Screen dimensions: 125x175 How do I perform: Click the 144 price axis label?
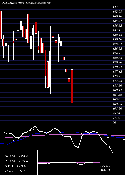[x=115, y=7]
